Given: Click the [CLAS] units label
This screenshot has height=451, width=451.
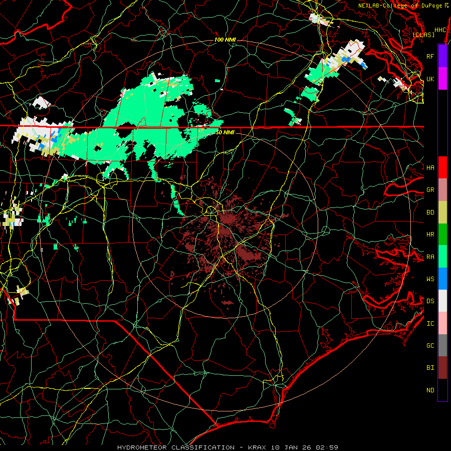Looking at the screenshot, I should [x=423, y=35].
